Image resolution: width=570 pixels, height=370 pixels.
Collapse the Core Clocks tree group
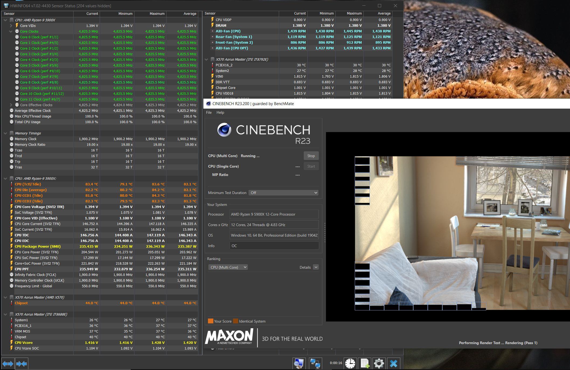tap(11, 32)
